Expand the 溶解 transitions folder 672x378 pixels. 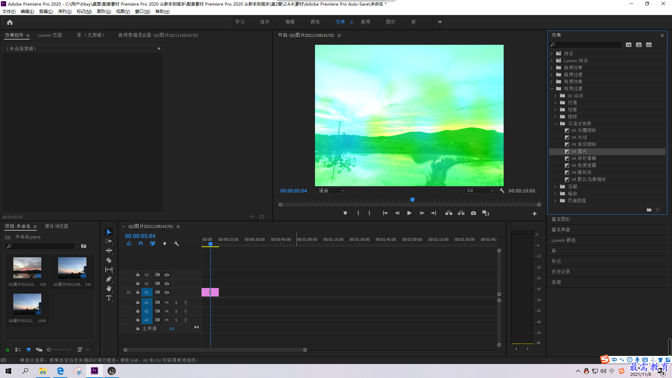tap(555, 187)
